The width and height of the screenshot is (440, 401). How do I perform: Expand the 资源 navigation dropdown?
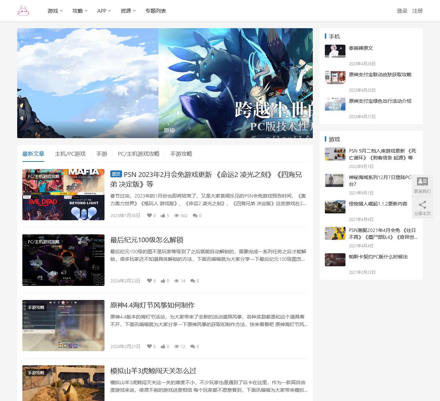tap(128, 11)
